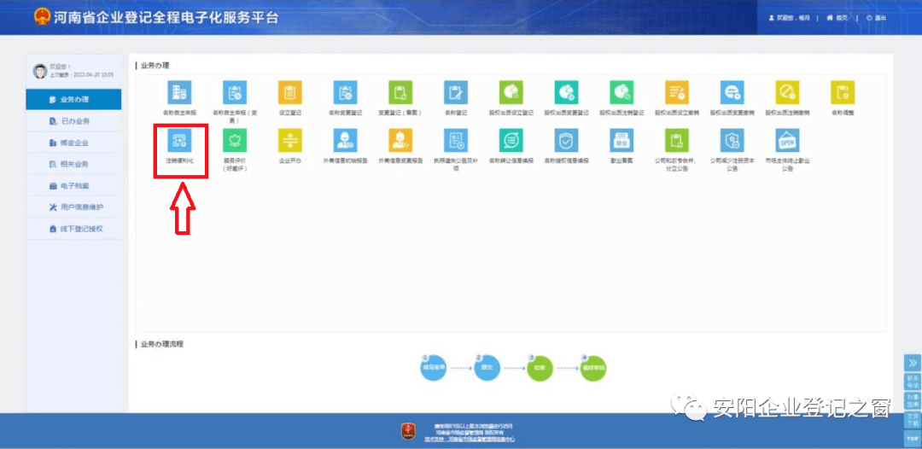Screen dimensions: 922x449
Task: Click the user avatar in the sidebar
Action: (40, 71)
